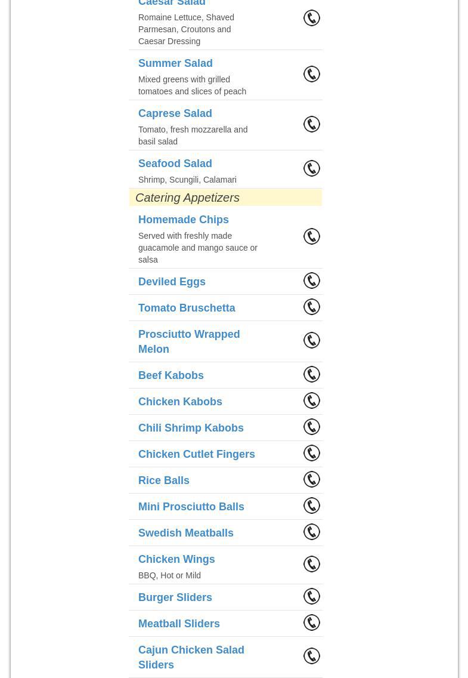The width and height of the screenshot is (468, 678).
Task: Click the phone icon beside Tomato Bruschetta
Action: [x=312, y=307]
